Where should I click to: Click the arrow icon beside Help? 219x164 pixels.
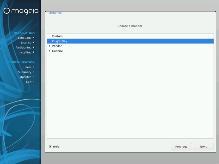click(50, 147)
